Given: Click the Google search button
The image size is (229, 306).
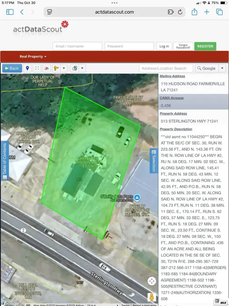Looking at the screenshot, I should tap(207, 68).
